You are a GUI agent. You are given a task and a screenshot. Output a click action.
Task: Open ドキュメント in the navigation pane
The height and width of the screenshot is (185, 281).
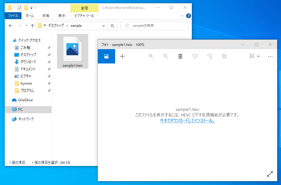pos(28,69)
